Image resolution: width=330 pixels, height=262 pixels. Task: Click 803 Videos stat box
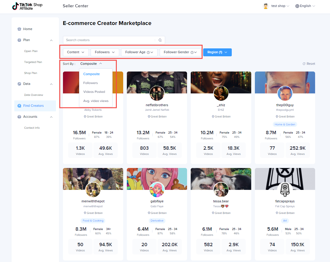click(144, 150)
